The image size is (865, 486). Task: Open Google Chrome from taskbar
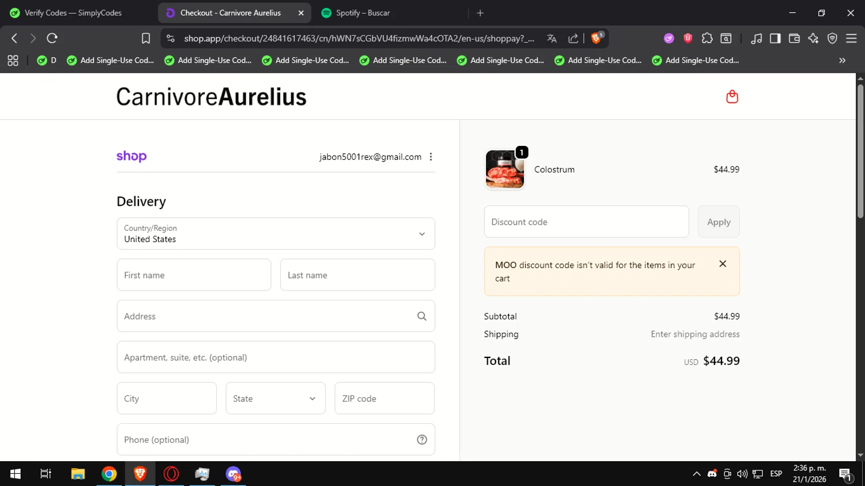point(109,474)
